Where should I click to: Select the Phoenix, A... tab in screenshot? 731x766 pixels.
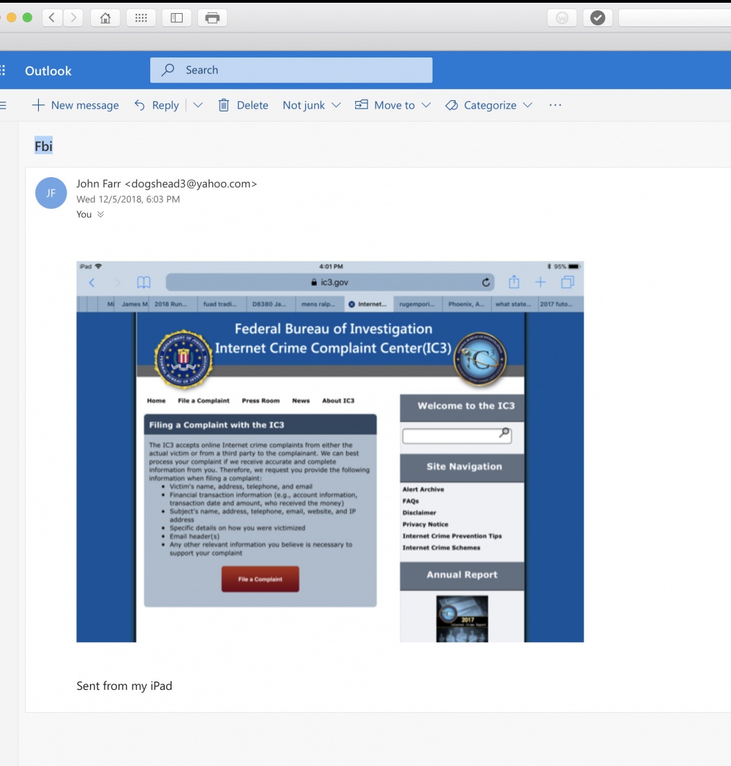(x=466, y=304)
